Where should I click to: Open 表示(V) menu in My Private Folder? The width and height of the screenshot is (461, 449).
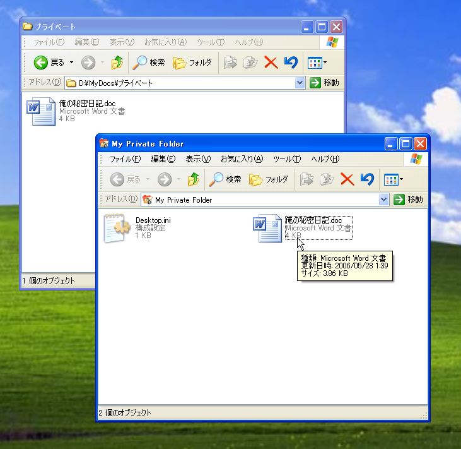pos(198,159)
